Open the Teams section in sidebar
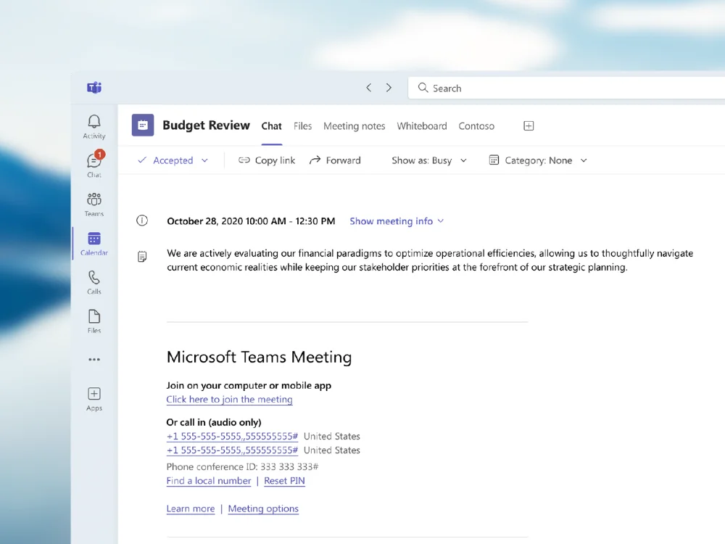 [94, 205]
